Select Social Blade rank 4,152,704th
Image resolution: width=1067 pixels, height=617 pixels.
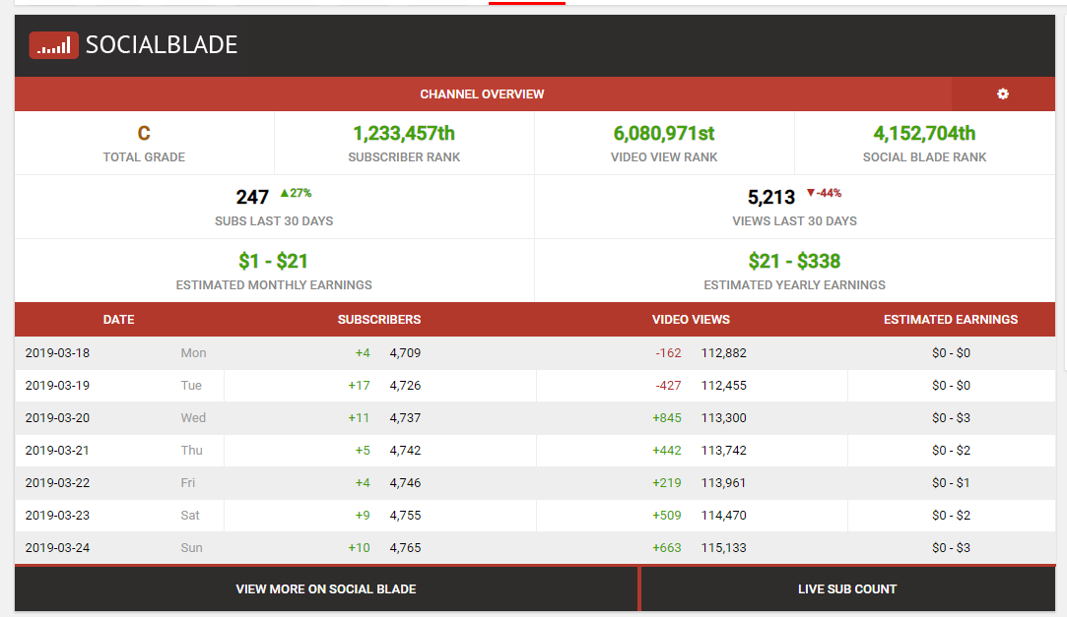[x=924, y=133]
